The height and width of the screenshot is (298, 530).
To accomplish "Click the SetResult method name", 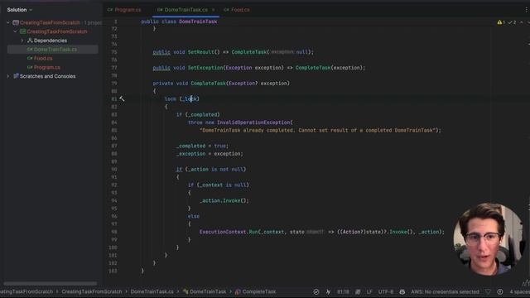I will (x=201, y=52).
